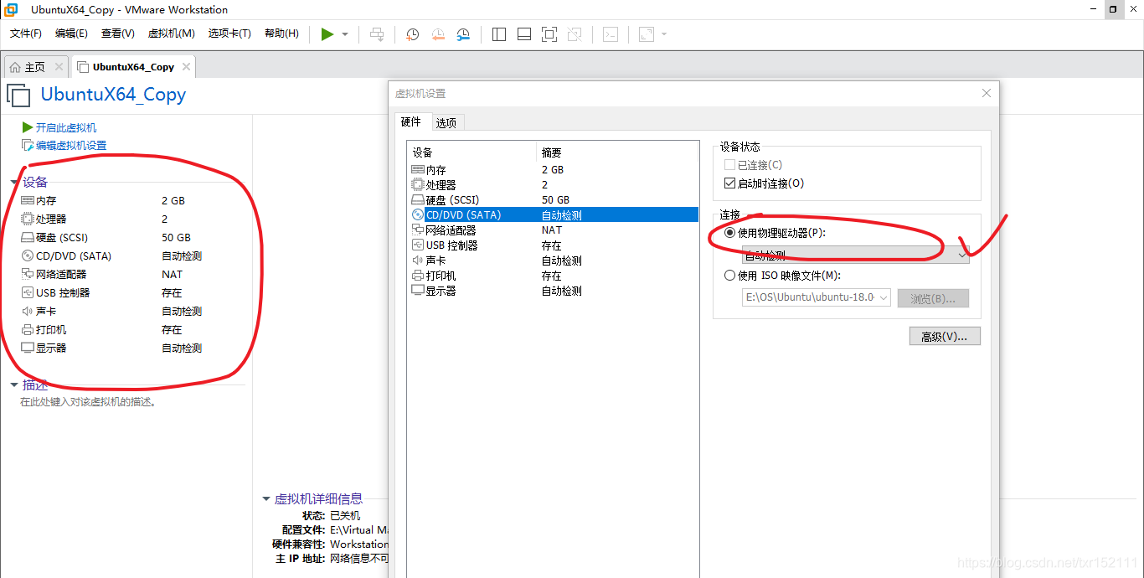
Task: Open the 虚拟机(M) menu
Action: coord(171,34)
